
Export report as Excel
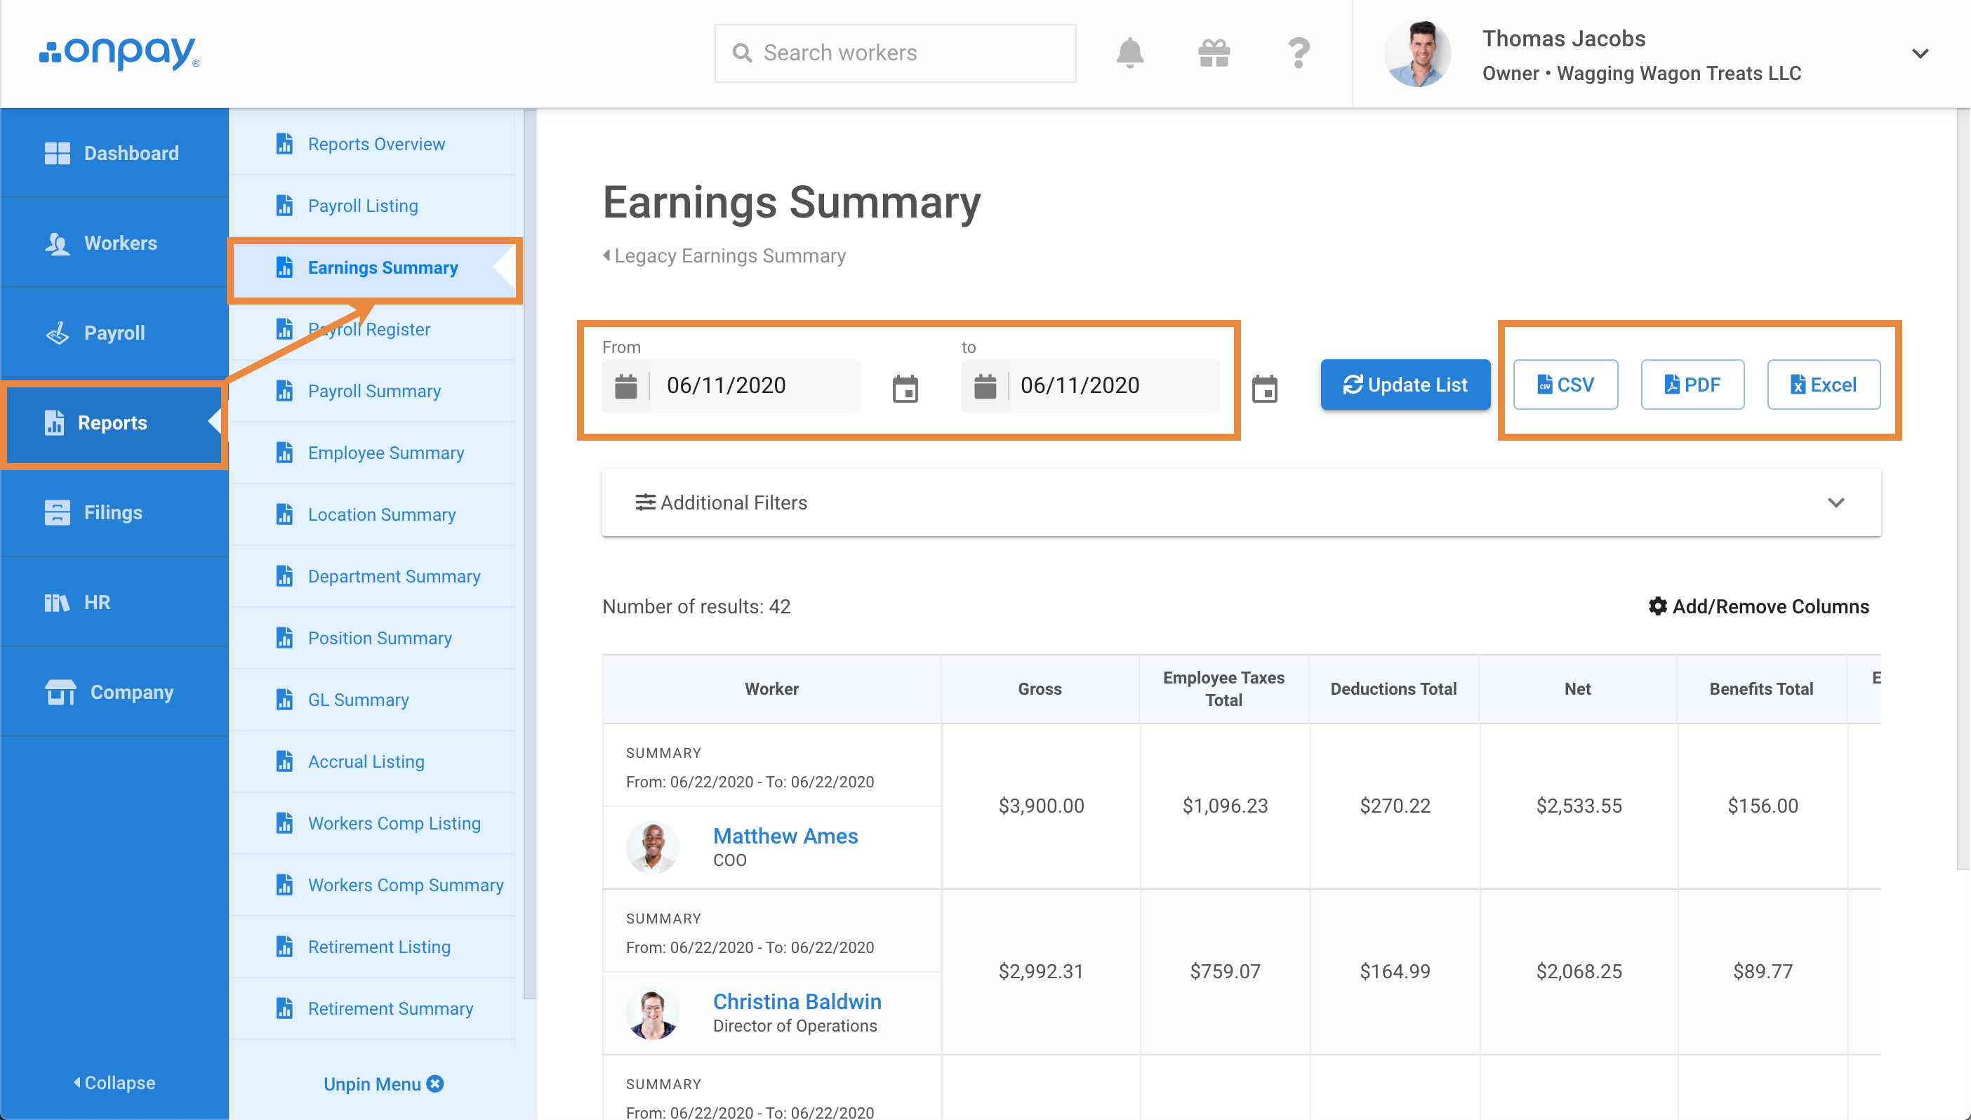(x=1824, y=385)
